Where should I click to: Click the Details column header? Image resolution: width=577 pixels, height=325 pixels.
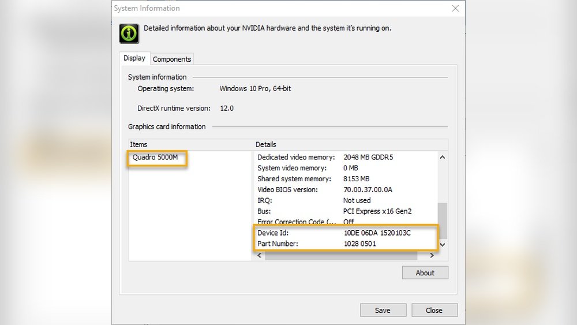point(351,145)
